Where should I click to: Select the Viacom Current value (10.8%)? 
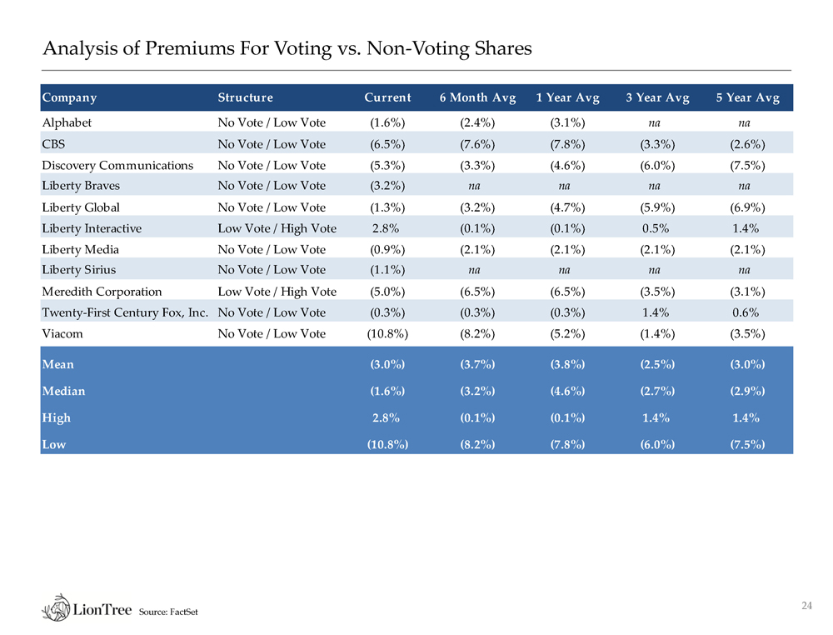[x=387, y=333]
